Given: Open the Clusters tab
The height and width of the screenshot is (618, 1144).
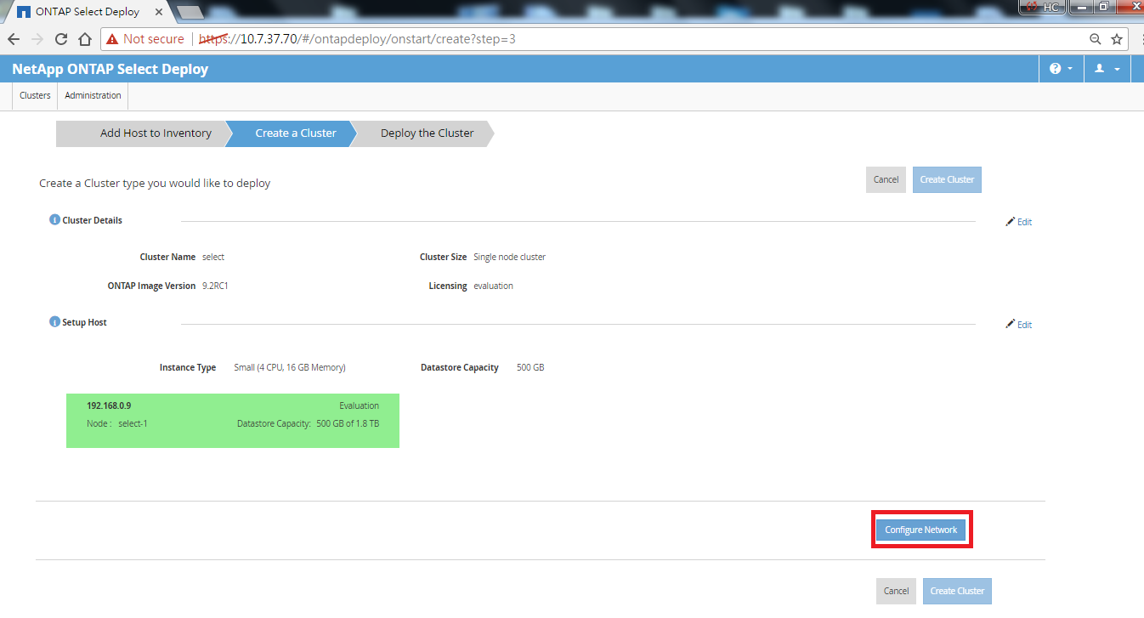Looking at the screenshot, I should [35, 95].
